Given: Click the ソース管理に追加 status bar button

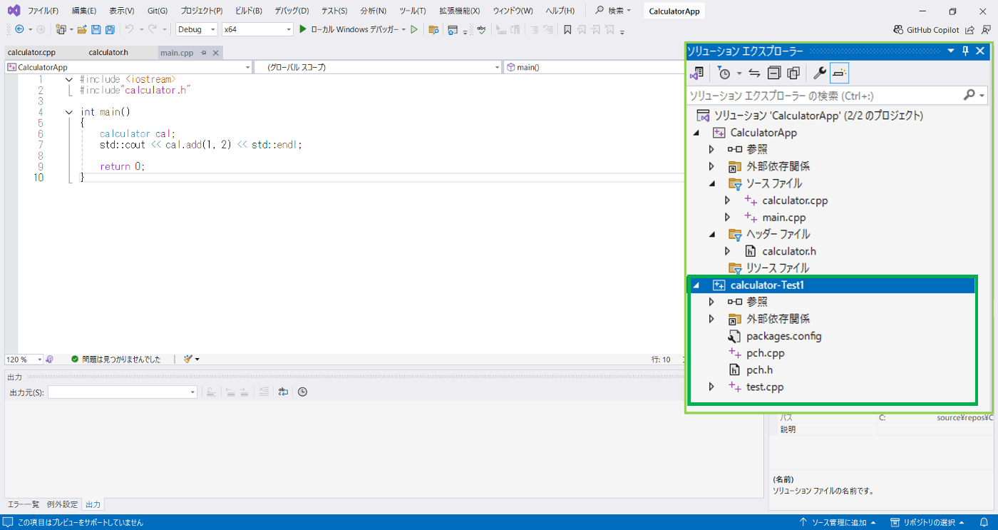Looking at the screenshot, I should [837, 522].
